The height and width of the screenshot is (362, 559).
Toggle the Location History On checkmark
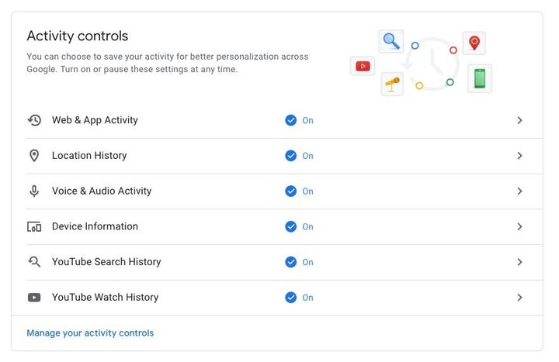coord(291,156)
